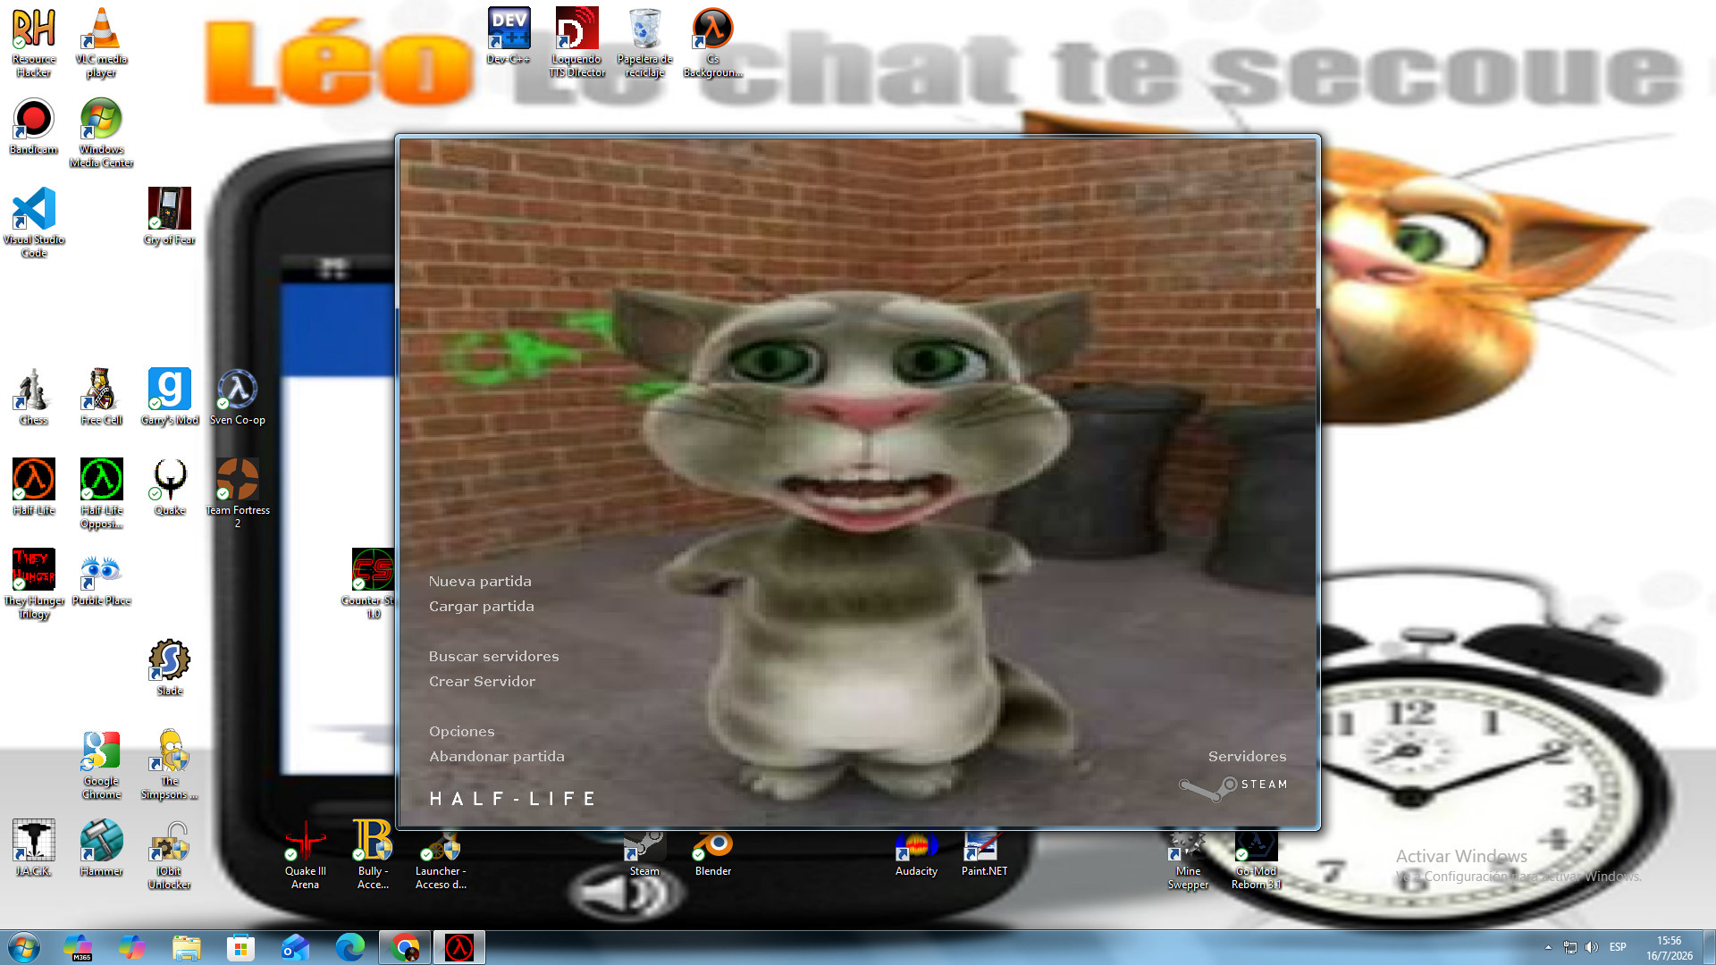
Task: Change ESP input language indicator
Action: click(x=1618, y=947)
